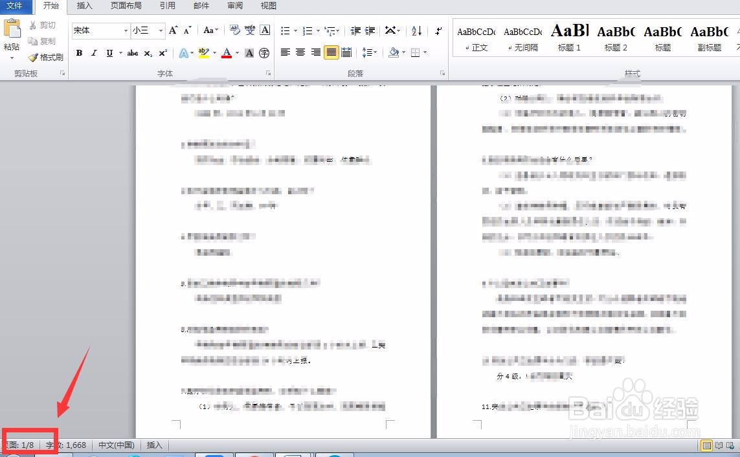Image resolution: width=740 pixels, height=457 pixels.
Task: Activate the 格式刷 format painter
Action: 46,57
